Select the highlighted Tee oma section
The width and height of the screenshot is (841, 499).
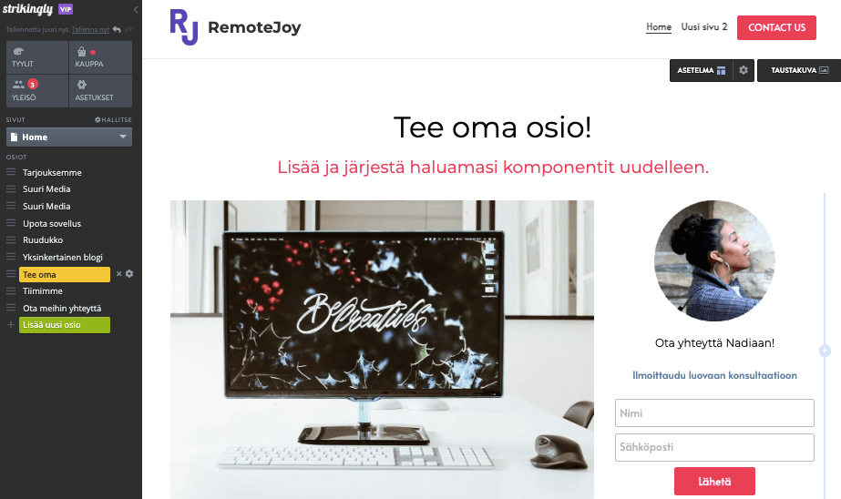(65, 274)
